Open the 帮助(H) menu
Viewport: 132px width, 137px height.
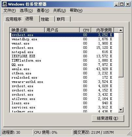click(76, 10)
